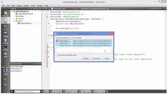Open the Projects mode
Screen dimensions: 167x94
pyautogui.click(x=5, y=41)
